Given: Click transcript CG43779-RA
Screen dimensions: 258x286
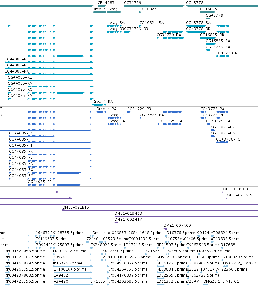Looking at the screenshot, I should (x=218, y=47).
